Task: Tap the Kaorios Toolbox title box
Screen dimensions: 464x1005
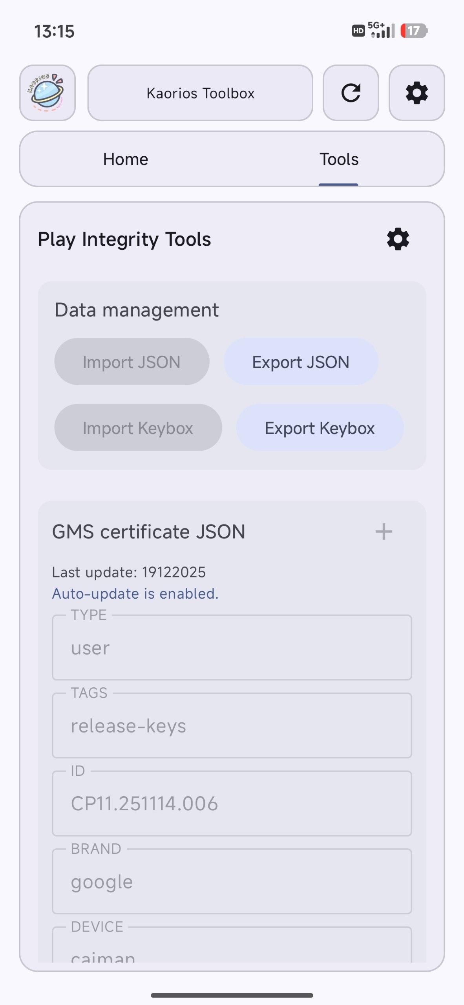Action: (200, 93)
